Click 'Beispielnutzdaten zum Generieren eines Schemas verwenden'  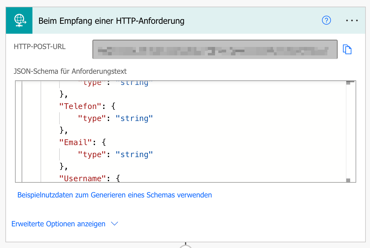coord(114,195)
